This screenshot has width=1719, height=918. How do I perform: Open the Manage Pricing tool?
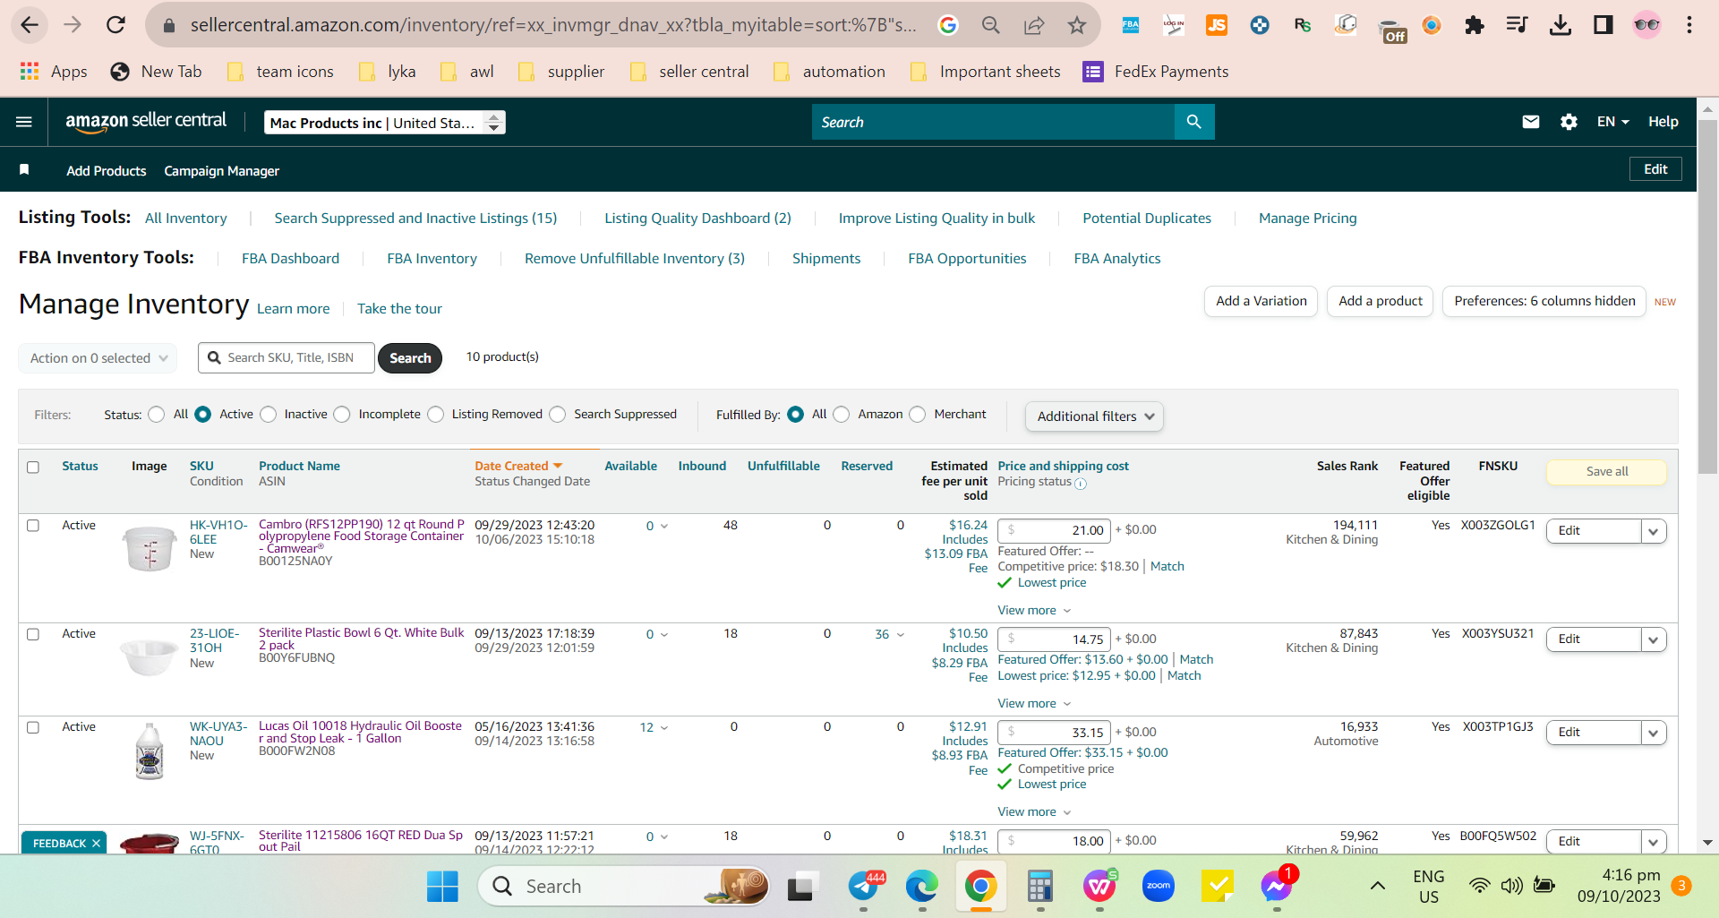tap(1308, 219)
